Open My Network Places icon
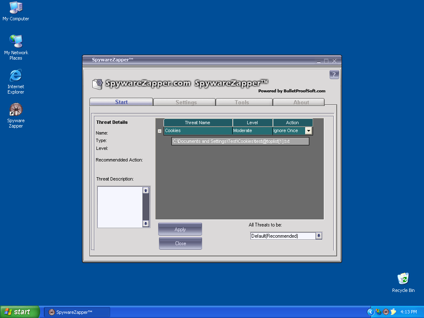 click(16, 41)
